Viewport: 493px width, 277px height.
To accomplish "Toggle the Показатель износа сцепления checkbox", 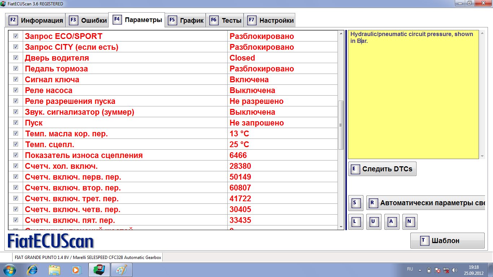I will 16,155.
